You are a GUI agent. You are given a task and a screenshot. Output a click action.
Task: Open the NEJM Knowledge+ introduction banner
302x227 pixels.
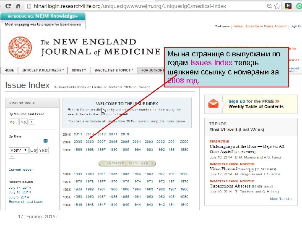[x=43, y=20]
